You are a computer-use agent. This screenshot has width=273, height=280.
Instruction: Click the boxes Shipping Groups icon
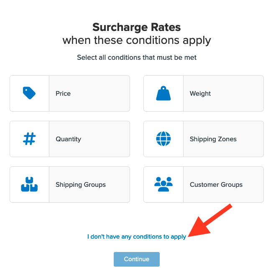click(x=29, y=184)
